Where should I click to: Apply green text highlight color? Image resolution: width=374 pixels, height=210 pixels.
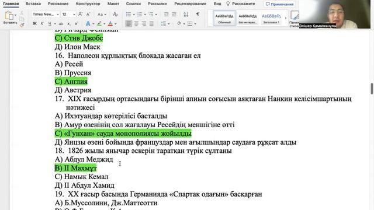click(x=99, y=23)
